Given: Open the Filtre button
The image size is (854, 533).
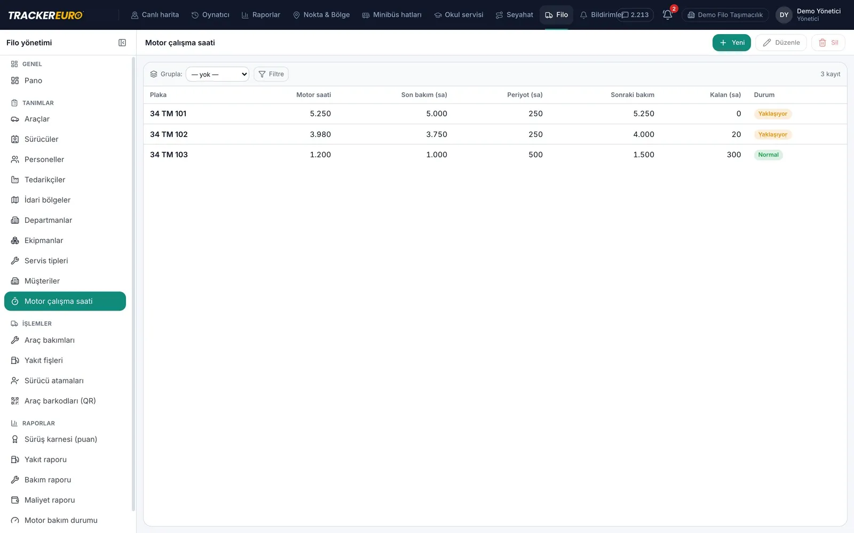Looking at the screenshot, I should 271,74.
